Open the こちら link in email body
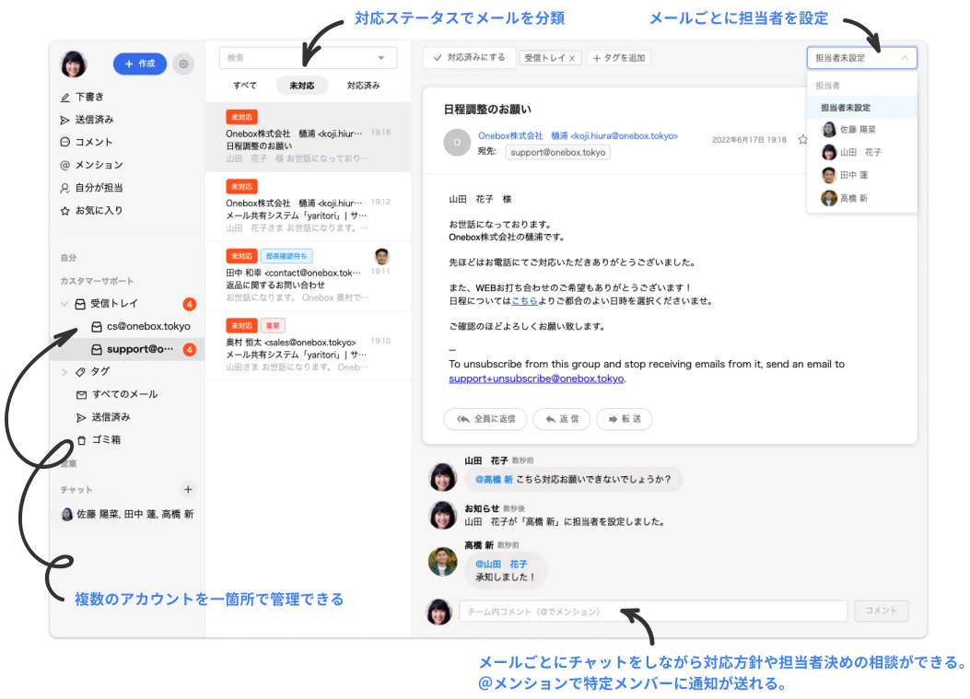Viewport: 970px width, 699px height. (x=524, y=300)
